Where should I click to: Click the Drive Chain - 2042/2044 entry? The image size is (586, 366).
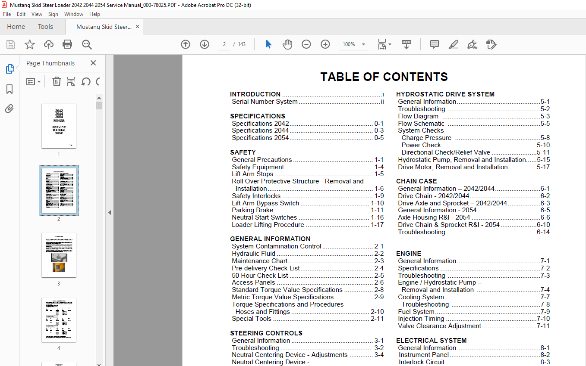coord(474,196)
